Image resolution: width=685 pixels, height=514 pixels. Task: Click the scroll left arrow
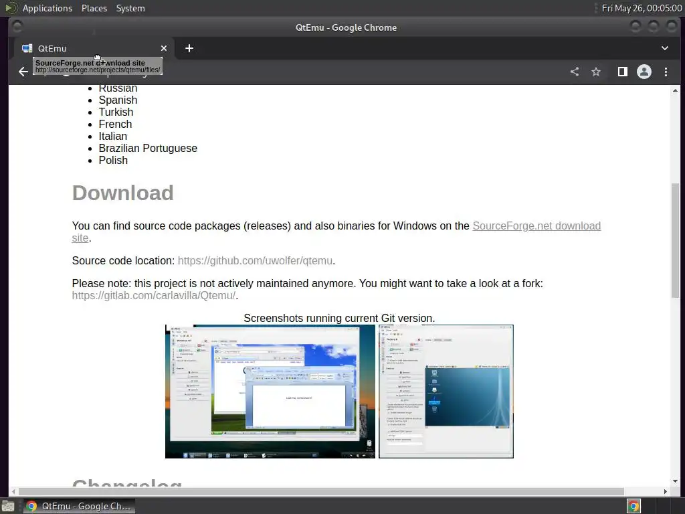coord(13,491)
